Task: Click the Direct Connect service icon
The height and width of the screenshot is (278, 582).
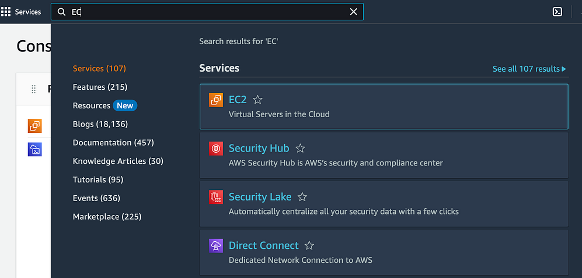Action: 216,246
